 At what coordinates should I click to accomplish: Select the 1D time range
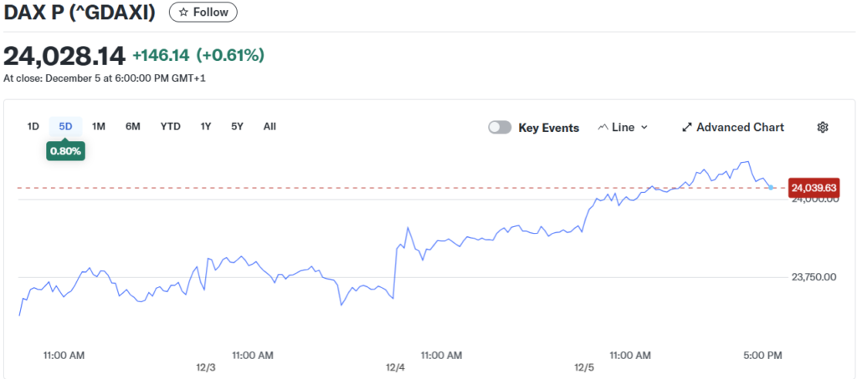pos(33,126)
